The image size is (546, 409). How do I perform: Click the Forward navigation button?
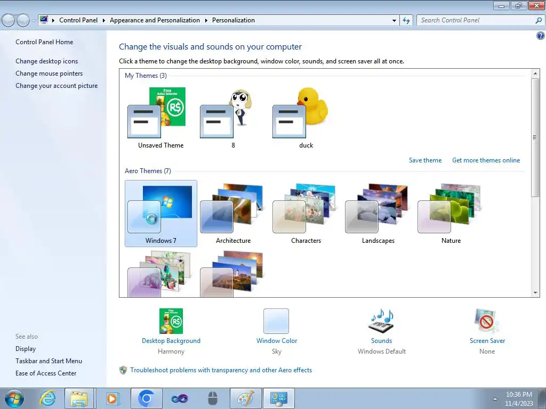pos(23,21)
